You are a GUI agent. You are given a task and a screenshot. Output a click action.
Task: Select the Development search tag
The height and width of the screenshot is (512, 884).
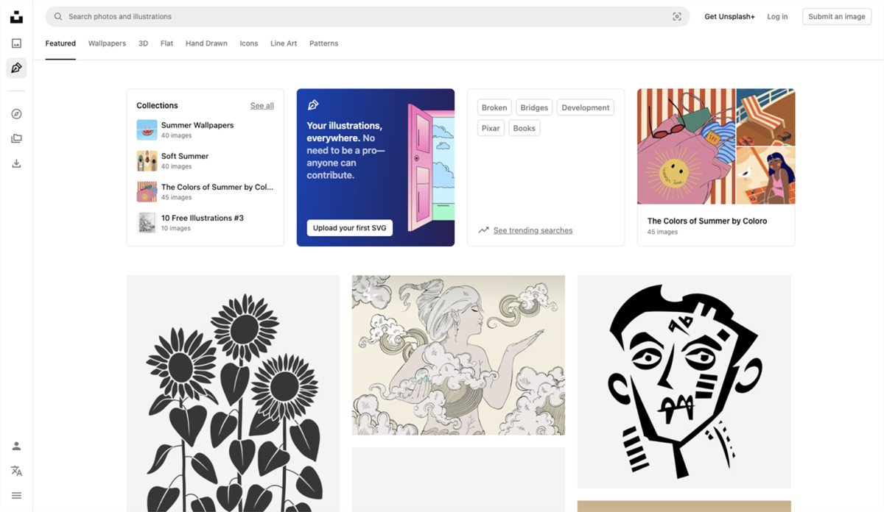pyautogui.click(x=586, y=107)
